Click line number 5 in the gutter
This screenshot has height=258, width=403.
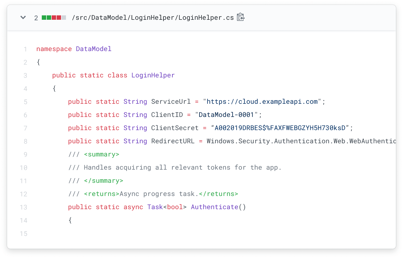[25, 102]
